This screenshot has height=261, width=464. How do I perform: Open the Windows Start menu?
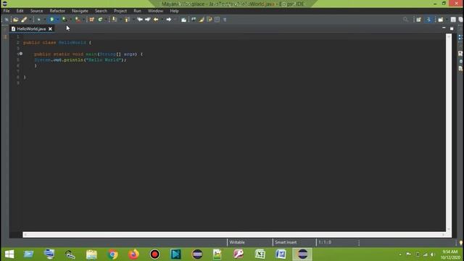[x=9, y=254]
